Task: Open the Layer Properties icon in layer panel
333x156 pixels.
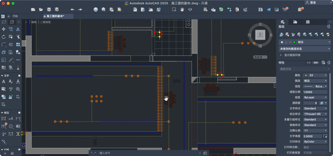Action: coord(281,35)
